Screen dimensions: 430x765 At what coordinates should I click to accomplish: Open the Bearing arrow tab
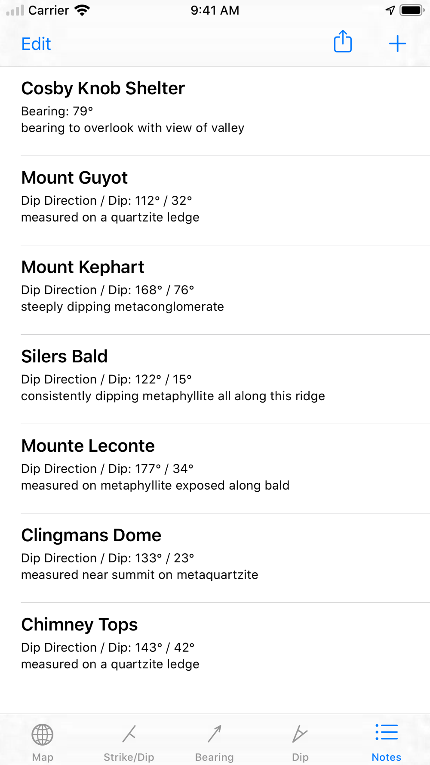[x=215, y=734]
